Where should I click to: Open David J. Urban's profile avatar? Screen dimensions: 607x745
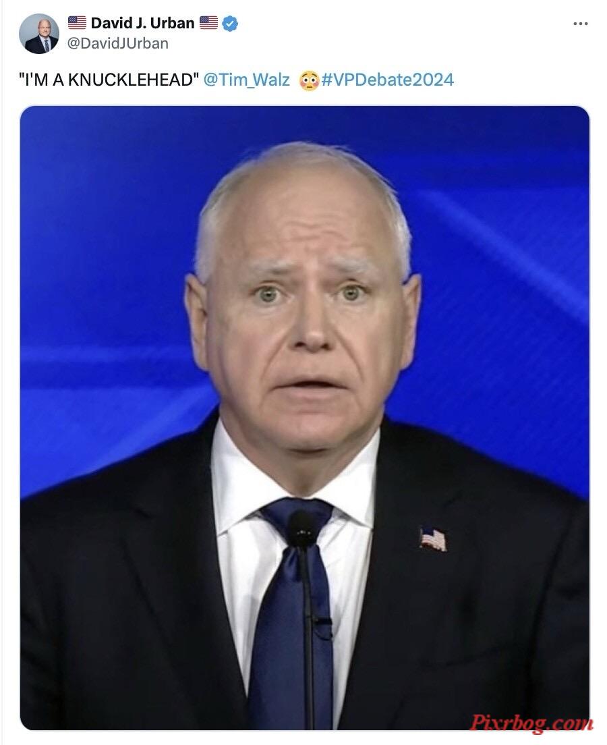[x=38, y=33]
